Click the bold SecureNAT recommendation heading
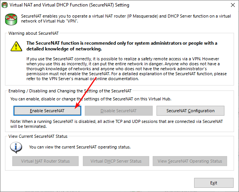Image resolution: width=239 pixels, height=192 pixels. pos(122,46)
